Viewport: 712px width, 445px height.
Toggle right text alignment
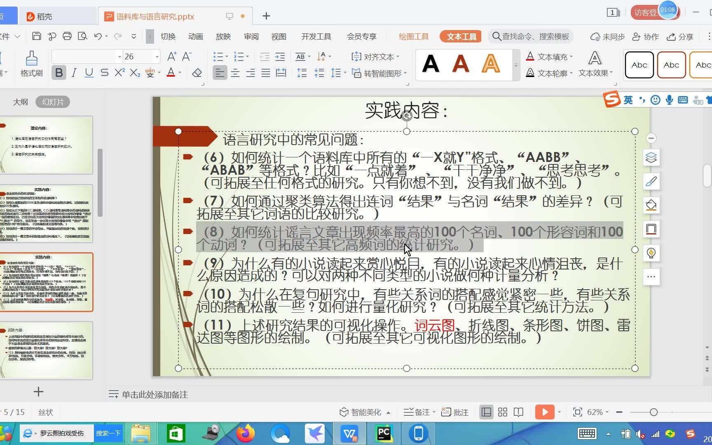tap(251, 73)
